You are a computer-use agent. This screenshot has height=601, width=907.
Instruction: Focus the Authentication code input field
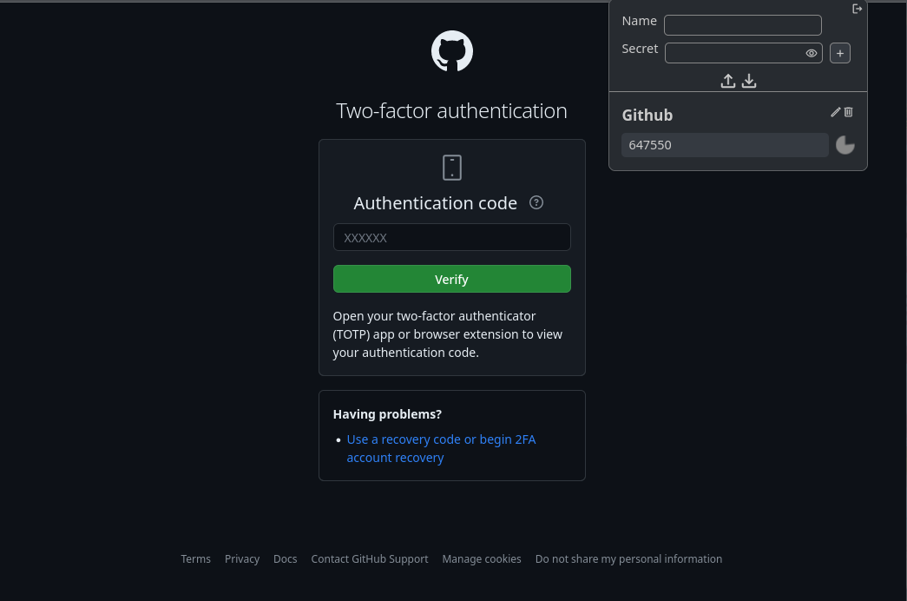click(x=451, y=237)
